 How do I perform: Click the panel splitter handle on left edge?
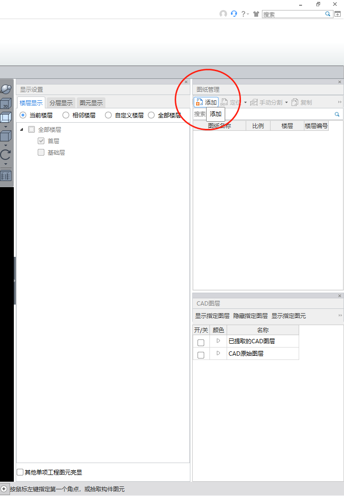pyautogui.click(x=14, y=281)
